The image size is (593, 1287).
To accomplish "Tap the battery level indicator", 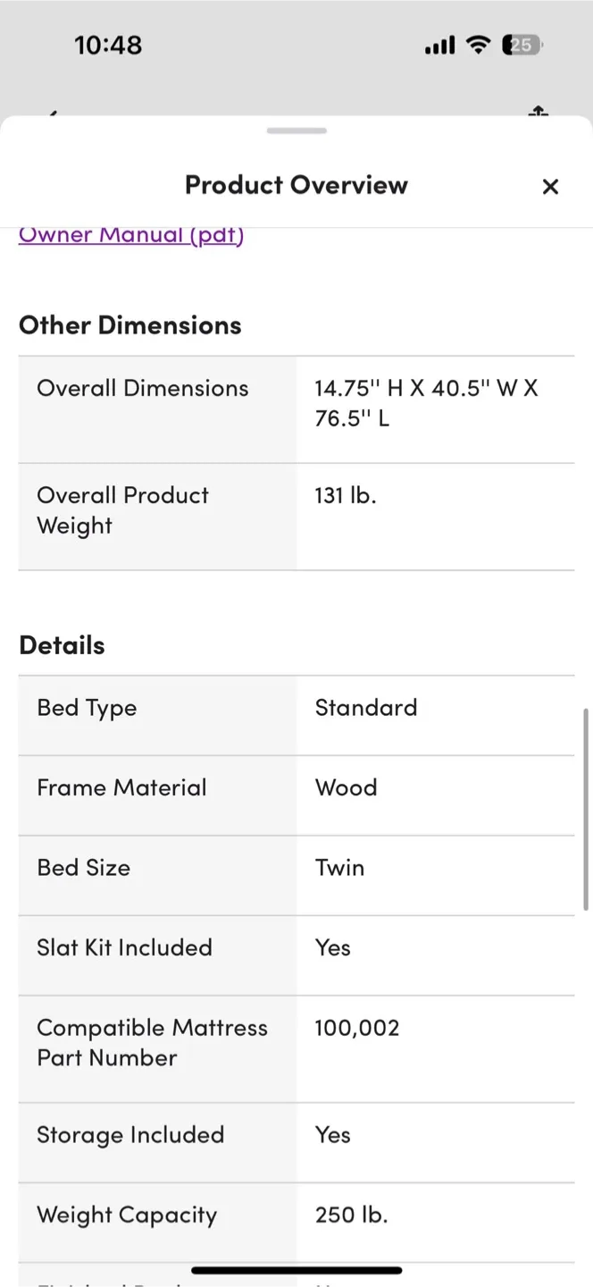I will [521, 45].
